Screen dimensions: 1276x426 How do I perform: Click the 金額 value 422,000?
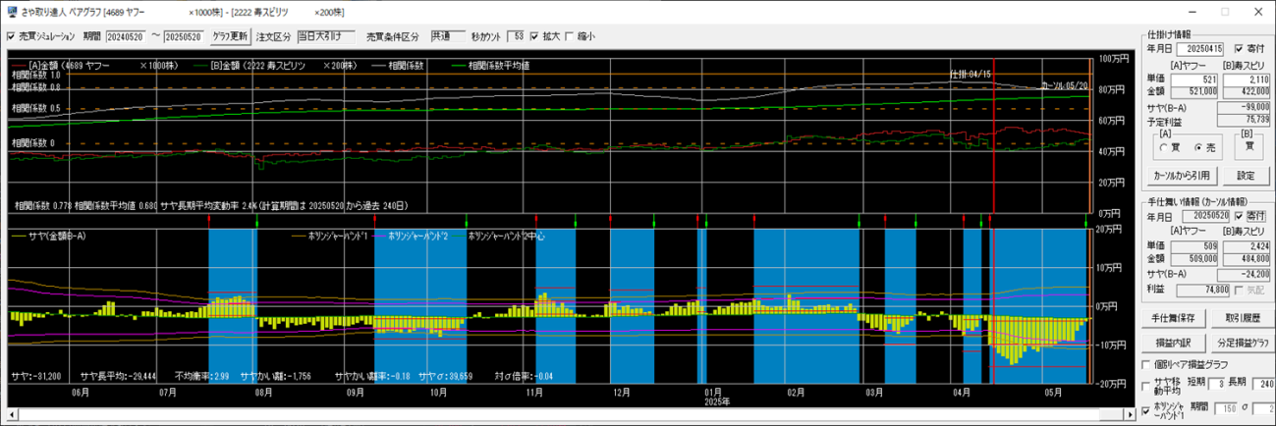[1246, 90]
